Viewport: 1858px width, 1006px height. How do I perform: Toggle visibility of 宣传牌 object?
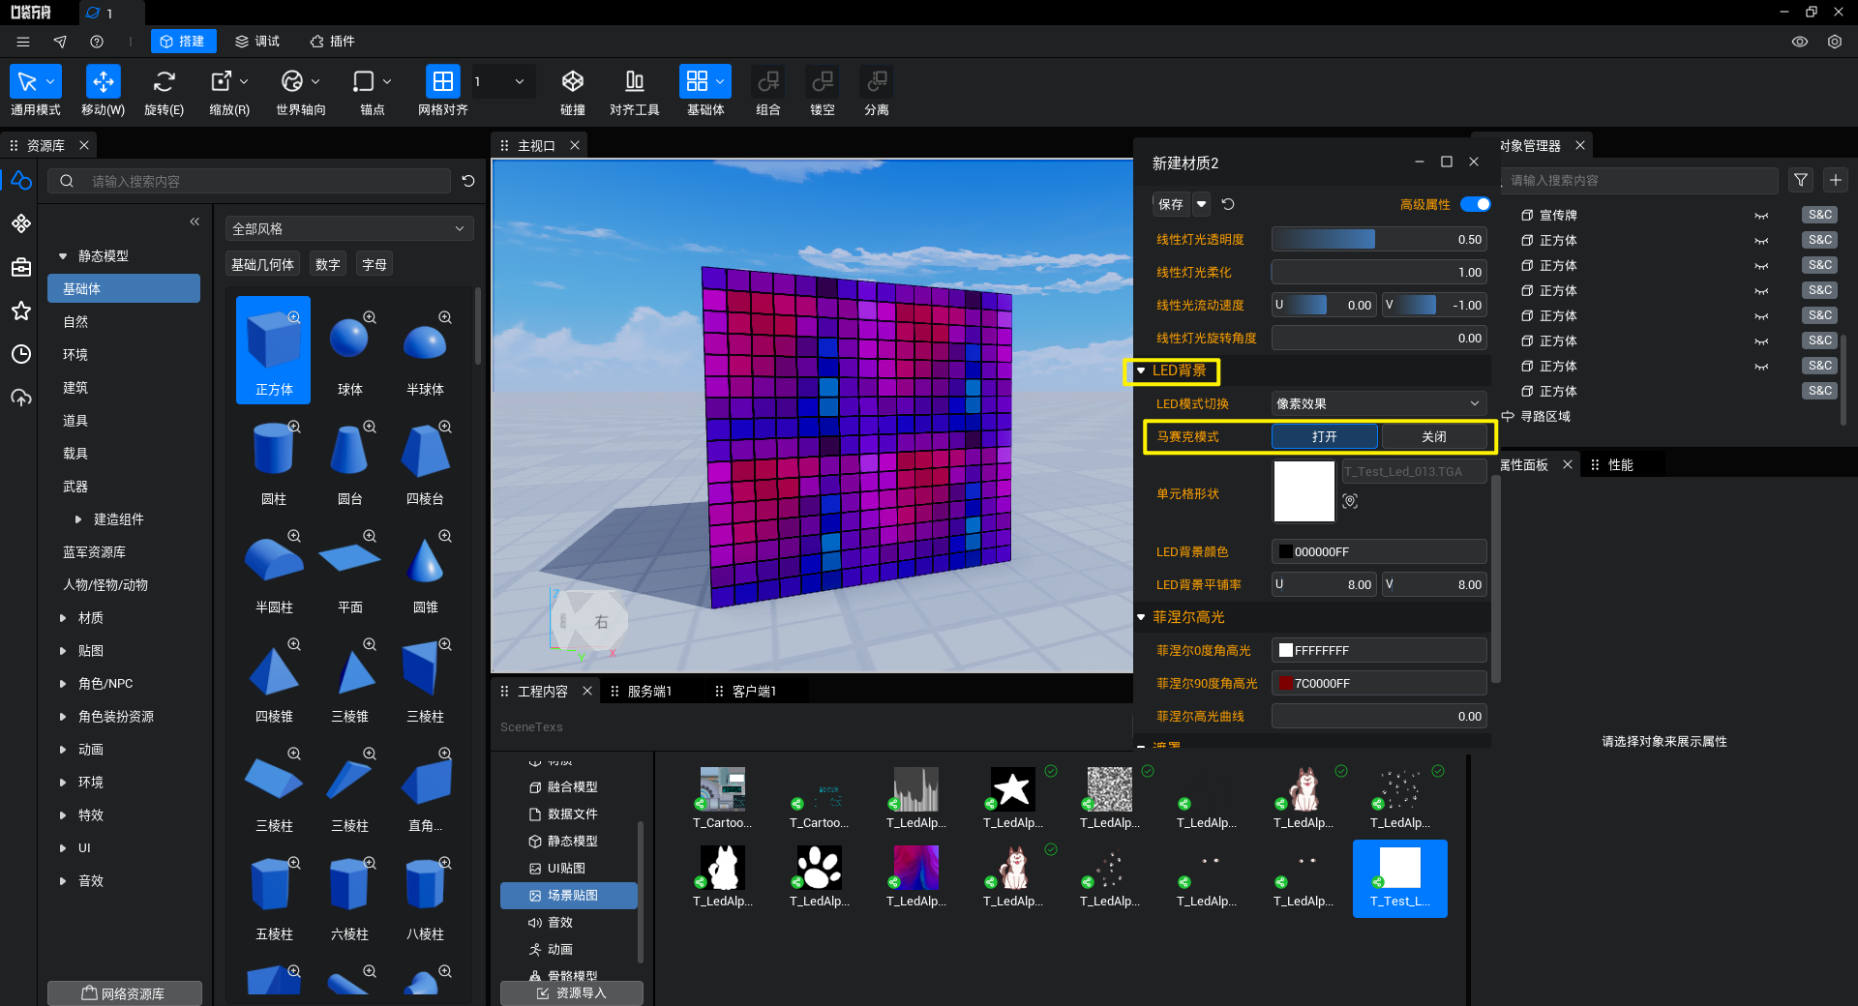pyautogui.click(x=1761, y=216)
